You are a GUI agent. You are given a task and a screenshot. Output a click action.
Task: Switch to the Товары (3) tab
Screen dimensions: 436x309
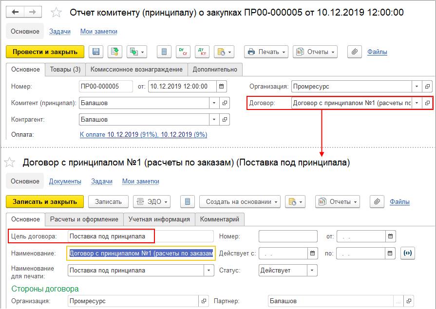point(65,70)
